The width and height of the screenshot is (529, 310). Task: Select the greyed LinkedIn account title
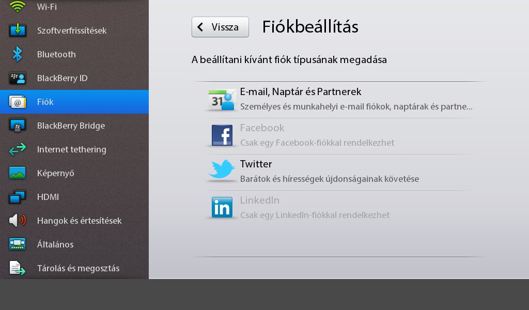click(260, 200)
